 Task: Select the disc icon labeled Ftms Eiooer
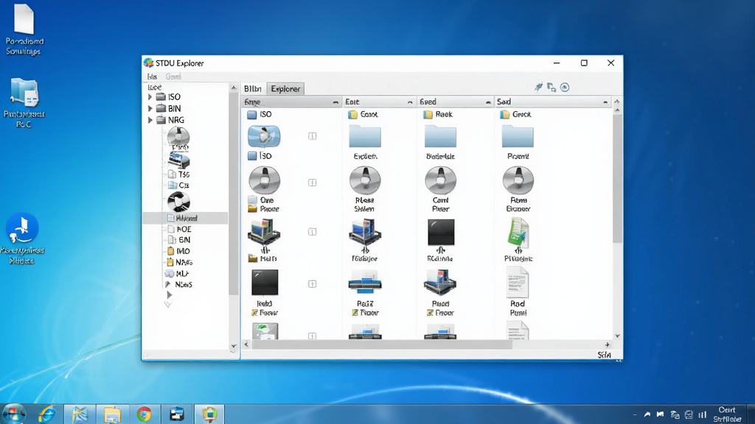(518, 180)
